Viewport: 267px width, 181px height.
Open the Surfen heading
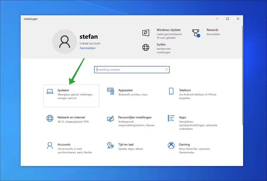click(161, 44)
